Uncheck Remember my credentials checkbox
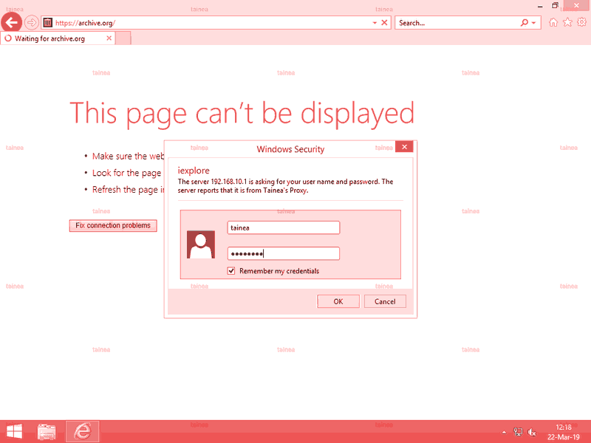This screenshot has width=591, height=443. click(231, 271)
